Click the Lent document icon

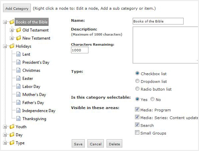18,54
